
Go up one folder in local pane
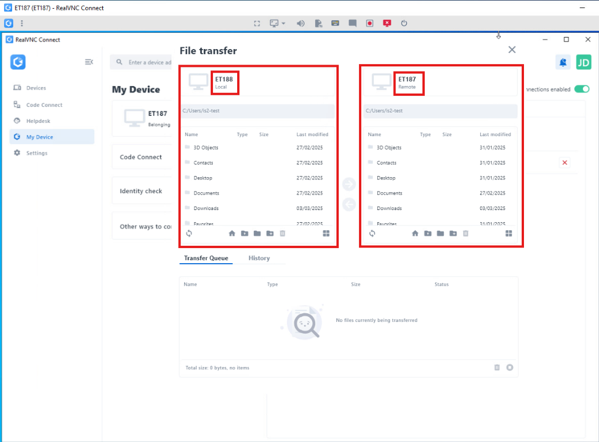point(245,234)
